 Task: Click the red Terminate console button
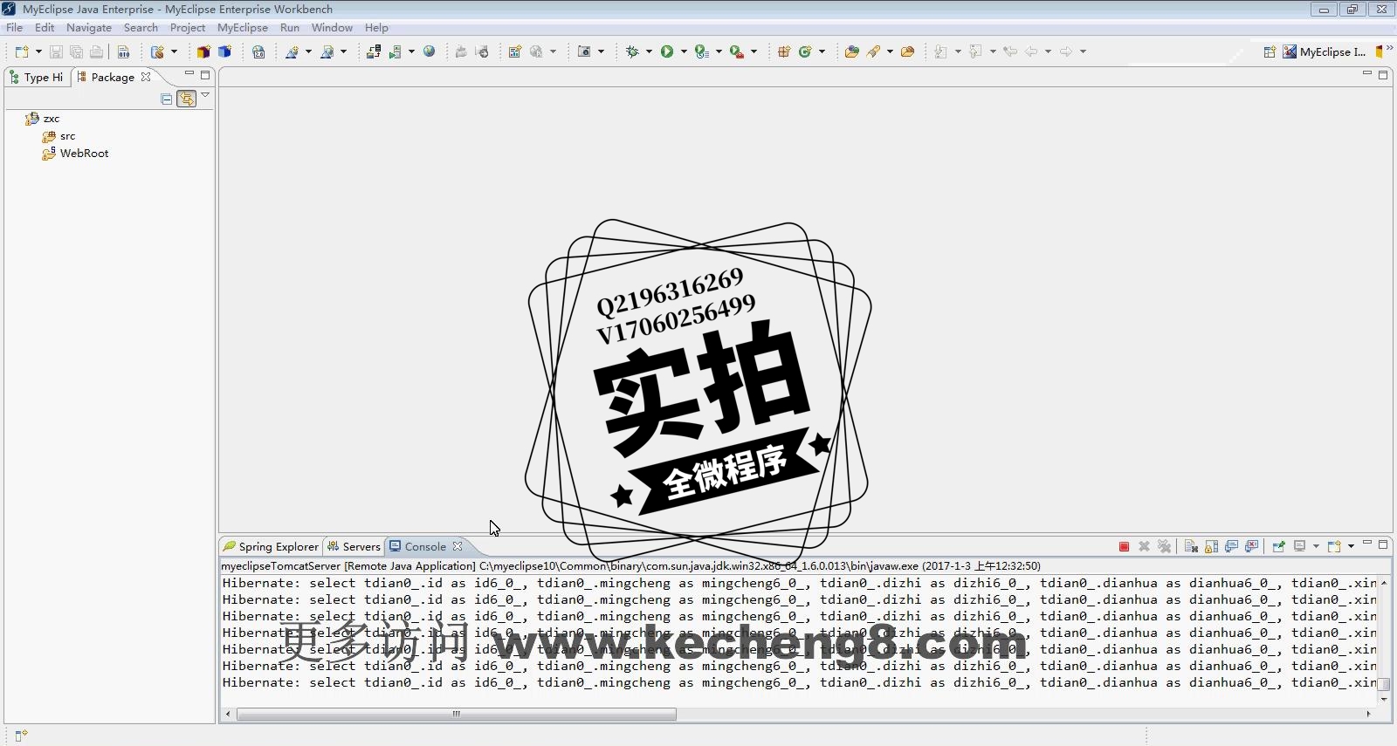(x=1124, y=546)
